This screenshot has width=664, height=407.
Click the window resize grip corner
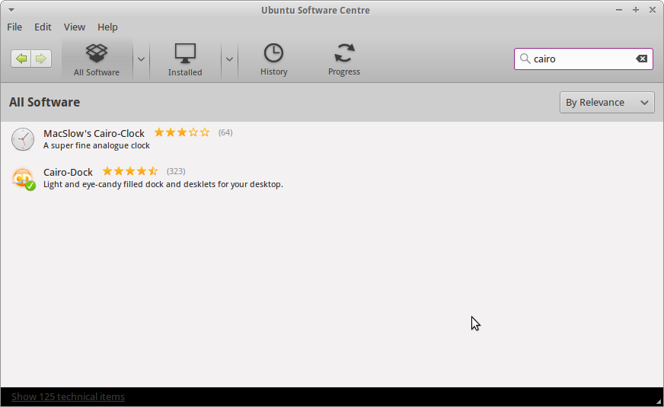click(659, 402)
